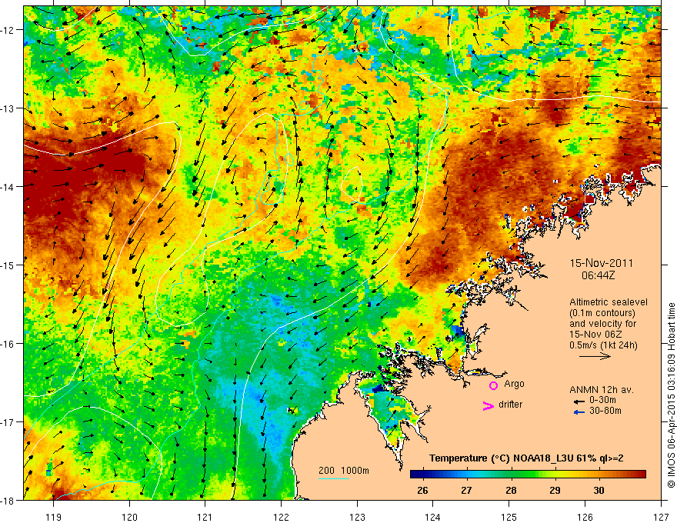Click the latitude axis label -13
This screenshot has height=523, width=677.
tap(8, 108)
